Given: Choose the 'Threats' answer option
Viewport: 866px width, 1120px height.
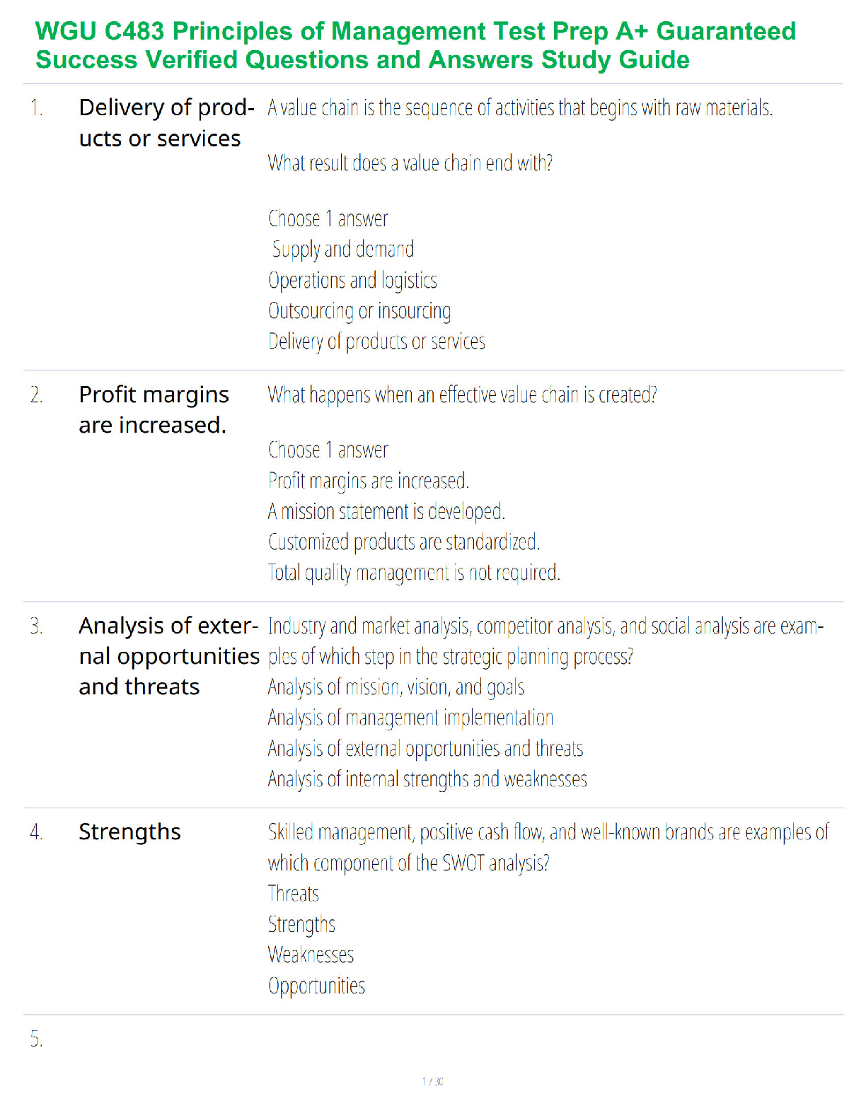Looking at the screenshot, I should tap(294, 893).
